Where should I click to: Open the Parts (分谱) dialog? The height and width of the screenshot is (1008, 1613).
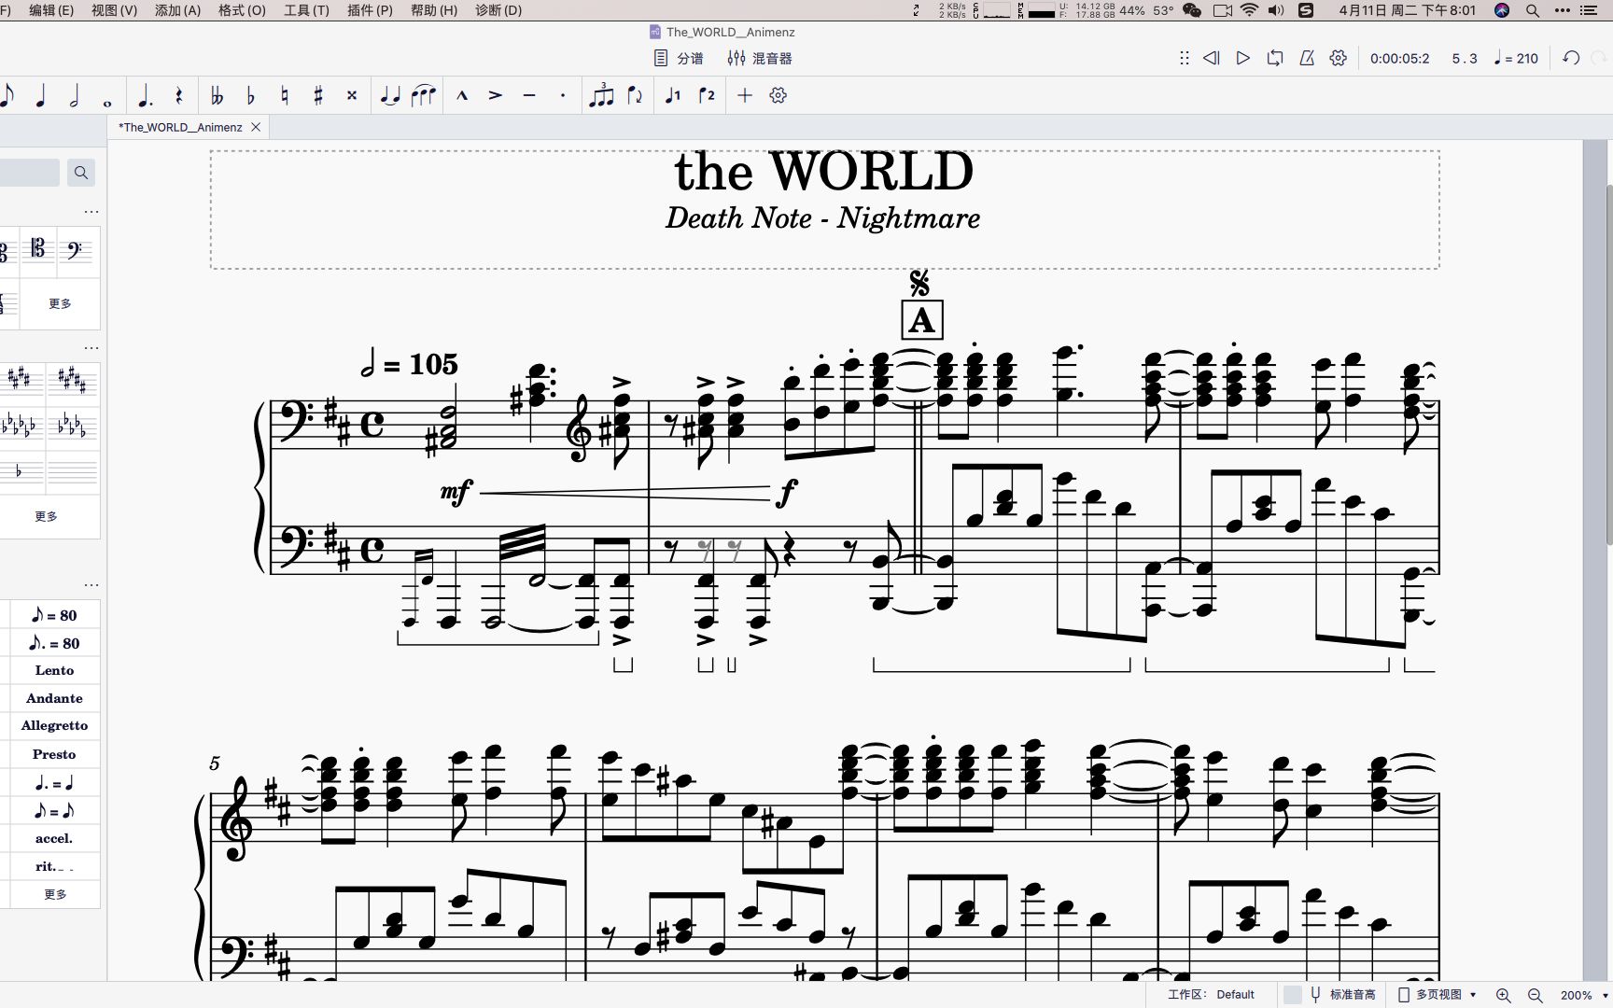click(679, 58)
